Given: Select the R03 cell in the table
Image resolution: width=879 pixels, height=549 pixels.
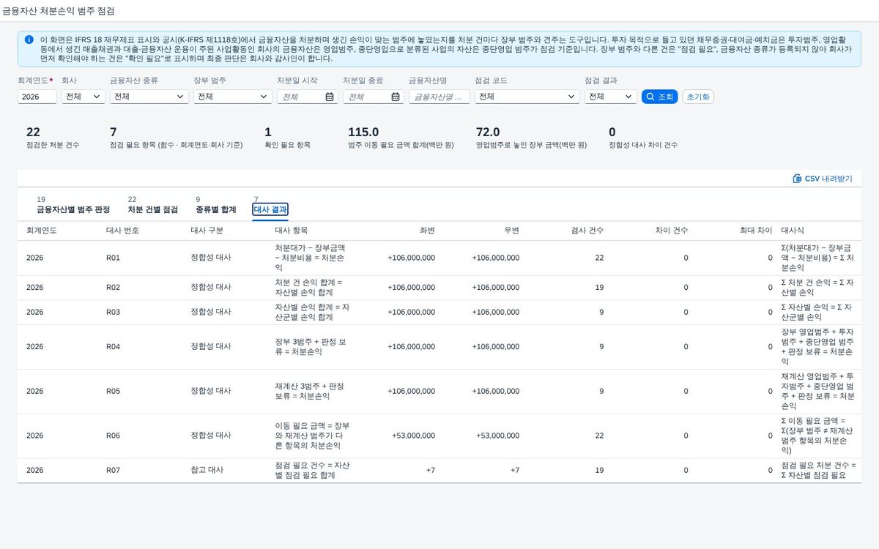Looking at the screenshot, I should [x=113, y=313].
